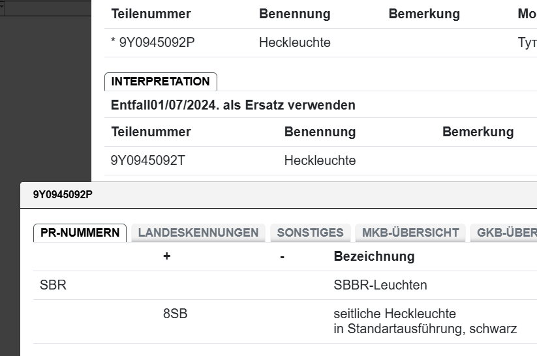Click Benennung header above 9Y0945092T row
This screenshot has width=537, height=356.
point(320,132)
